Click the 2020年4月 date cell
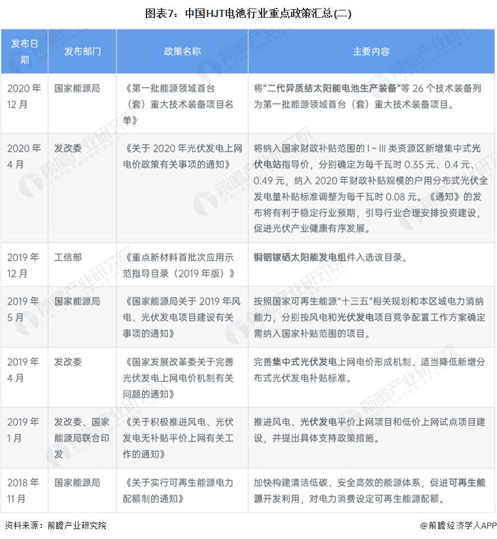497x539 pixels. [24, 156]
